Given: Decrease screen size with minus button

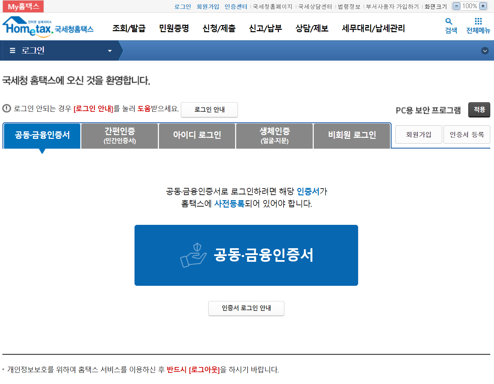Looking at the screenshot, I should 457,6.
